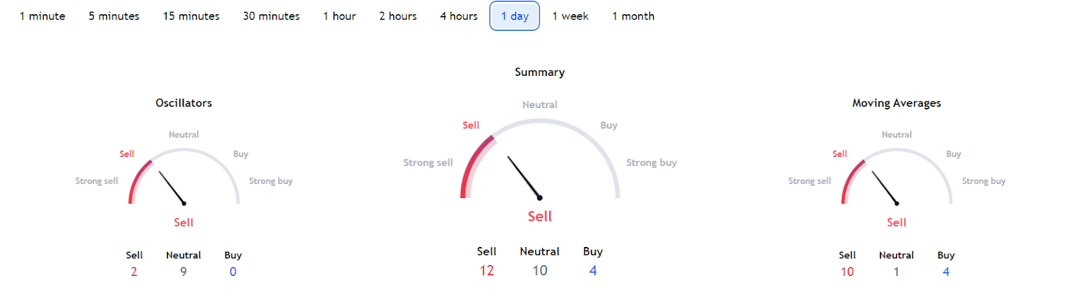Viewport: 1077px width, 294px height.
Task: Click the Moving Averages gauge needle
Action: point(884,187)
